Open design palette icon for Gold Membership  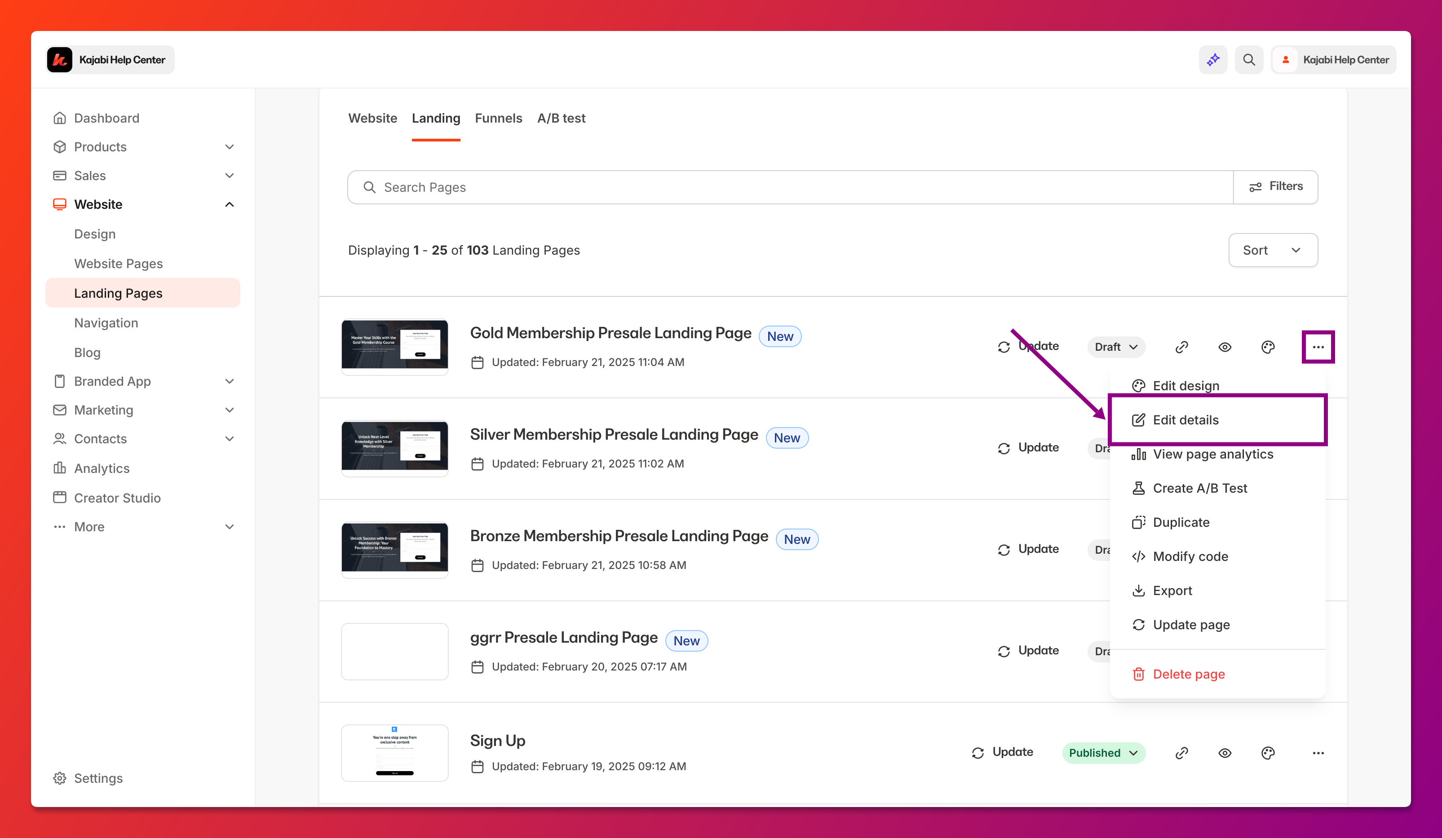coord(1268,347)
